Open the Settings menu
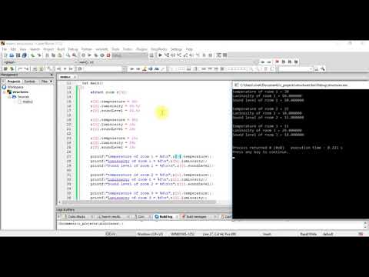The image size is (369, 277). point(176,49)
